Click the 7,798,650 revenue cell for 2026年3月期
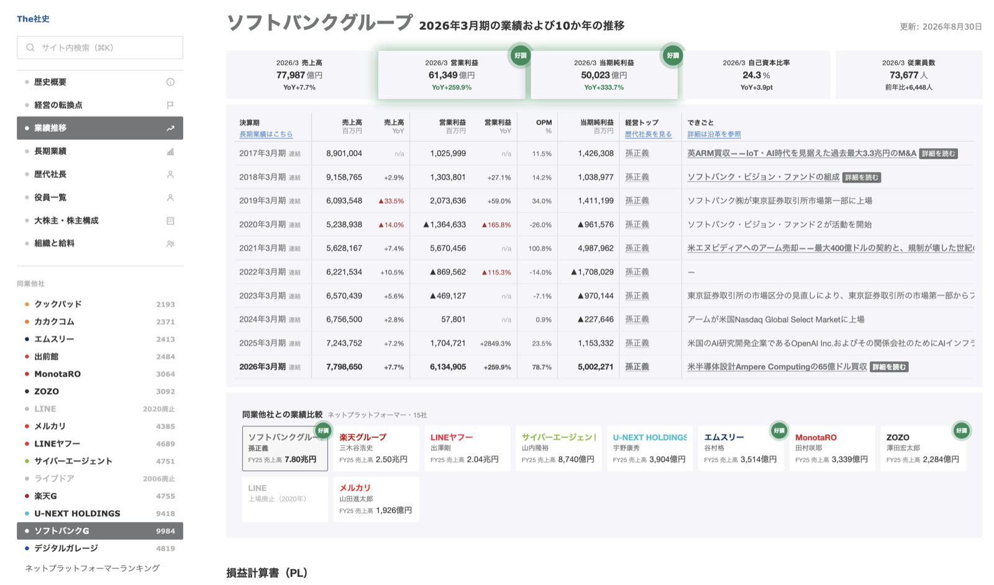Image resolution: width=994 pixels, height=585 pixels. (x=344, y=367)
